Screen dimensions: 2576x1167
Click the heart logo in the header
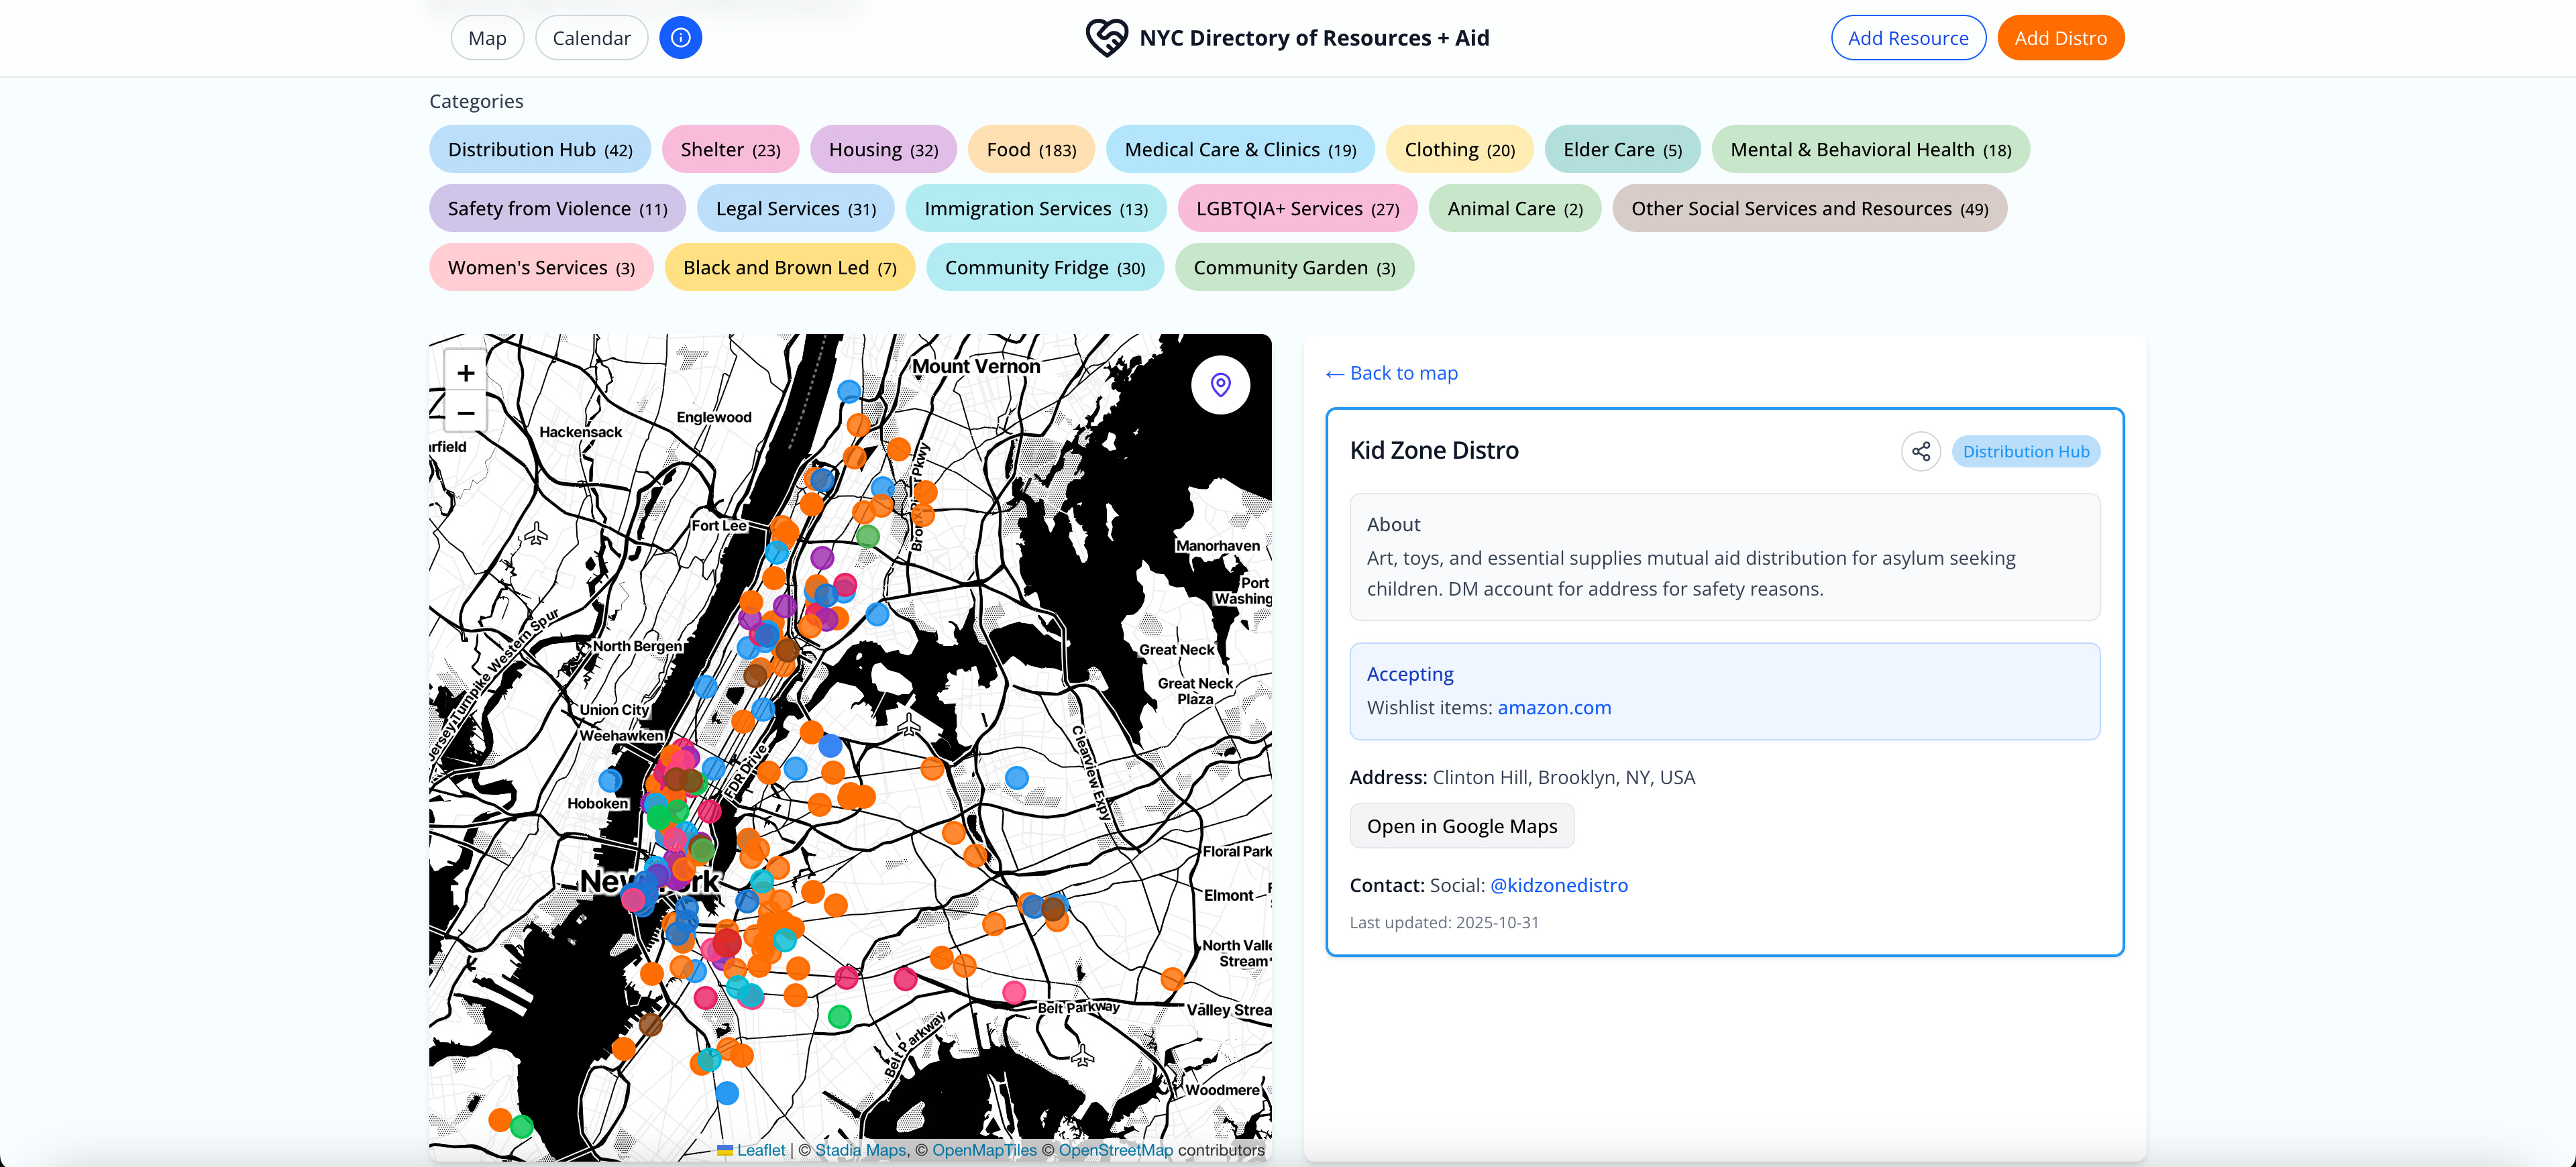[x=1106, y=38]
